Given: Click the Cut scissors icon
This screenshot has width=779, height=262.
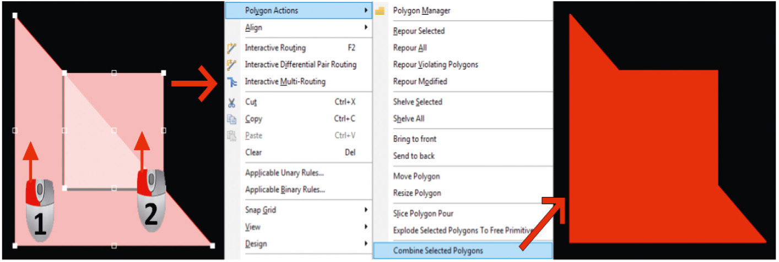Looking at the screenshot, I should tap(231, 102).
